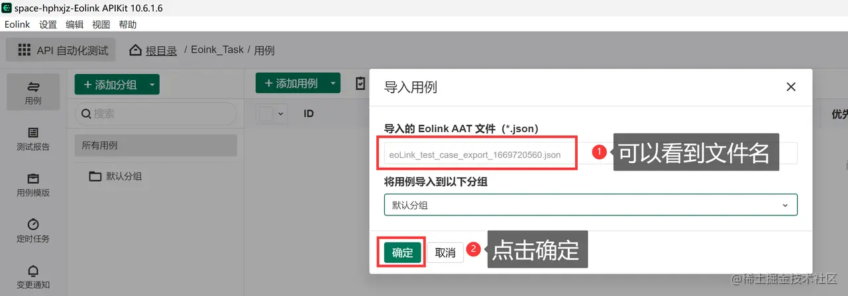Toggle the select-all checkbox in the table header
Image resolution: width=848 pixels, height=296 pixels.
[266, 114]
